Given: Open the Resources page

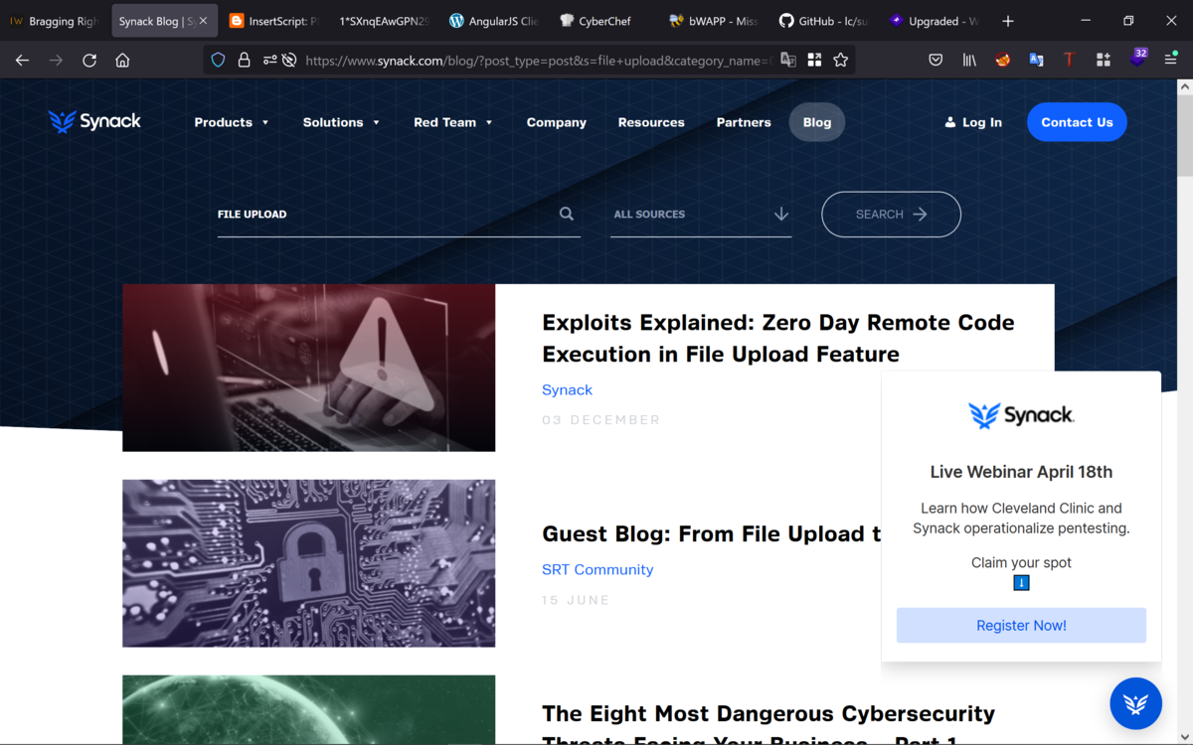Looking at the screenshot, I should tap(651, 122).
